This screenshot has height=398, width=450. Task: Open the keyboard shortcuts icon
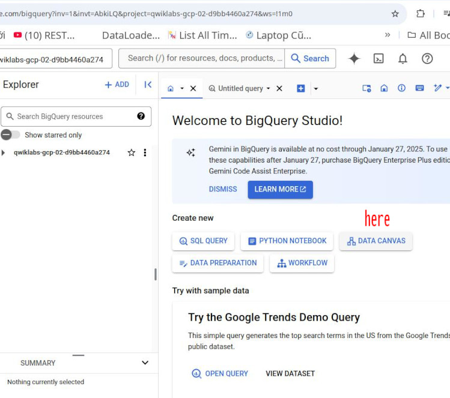pos(419,88)
